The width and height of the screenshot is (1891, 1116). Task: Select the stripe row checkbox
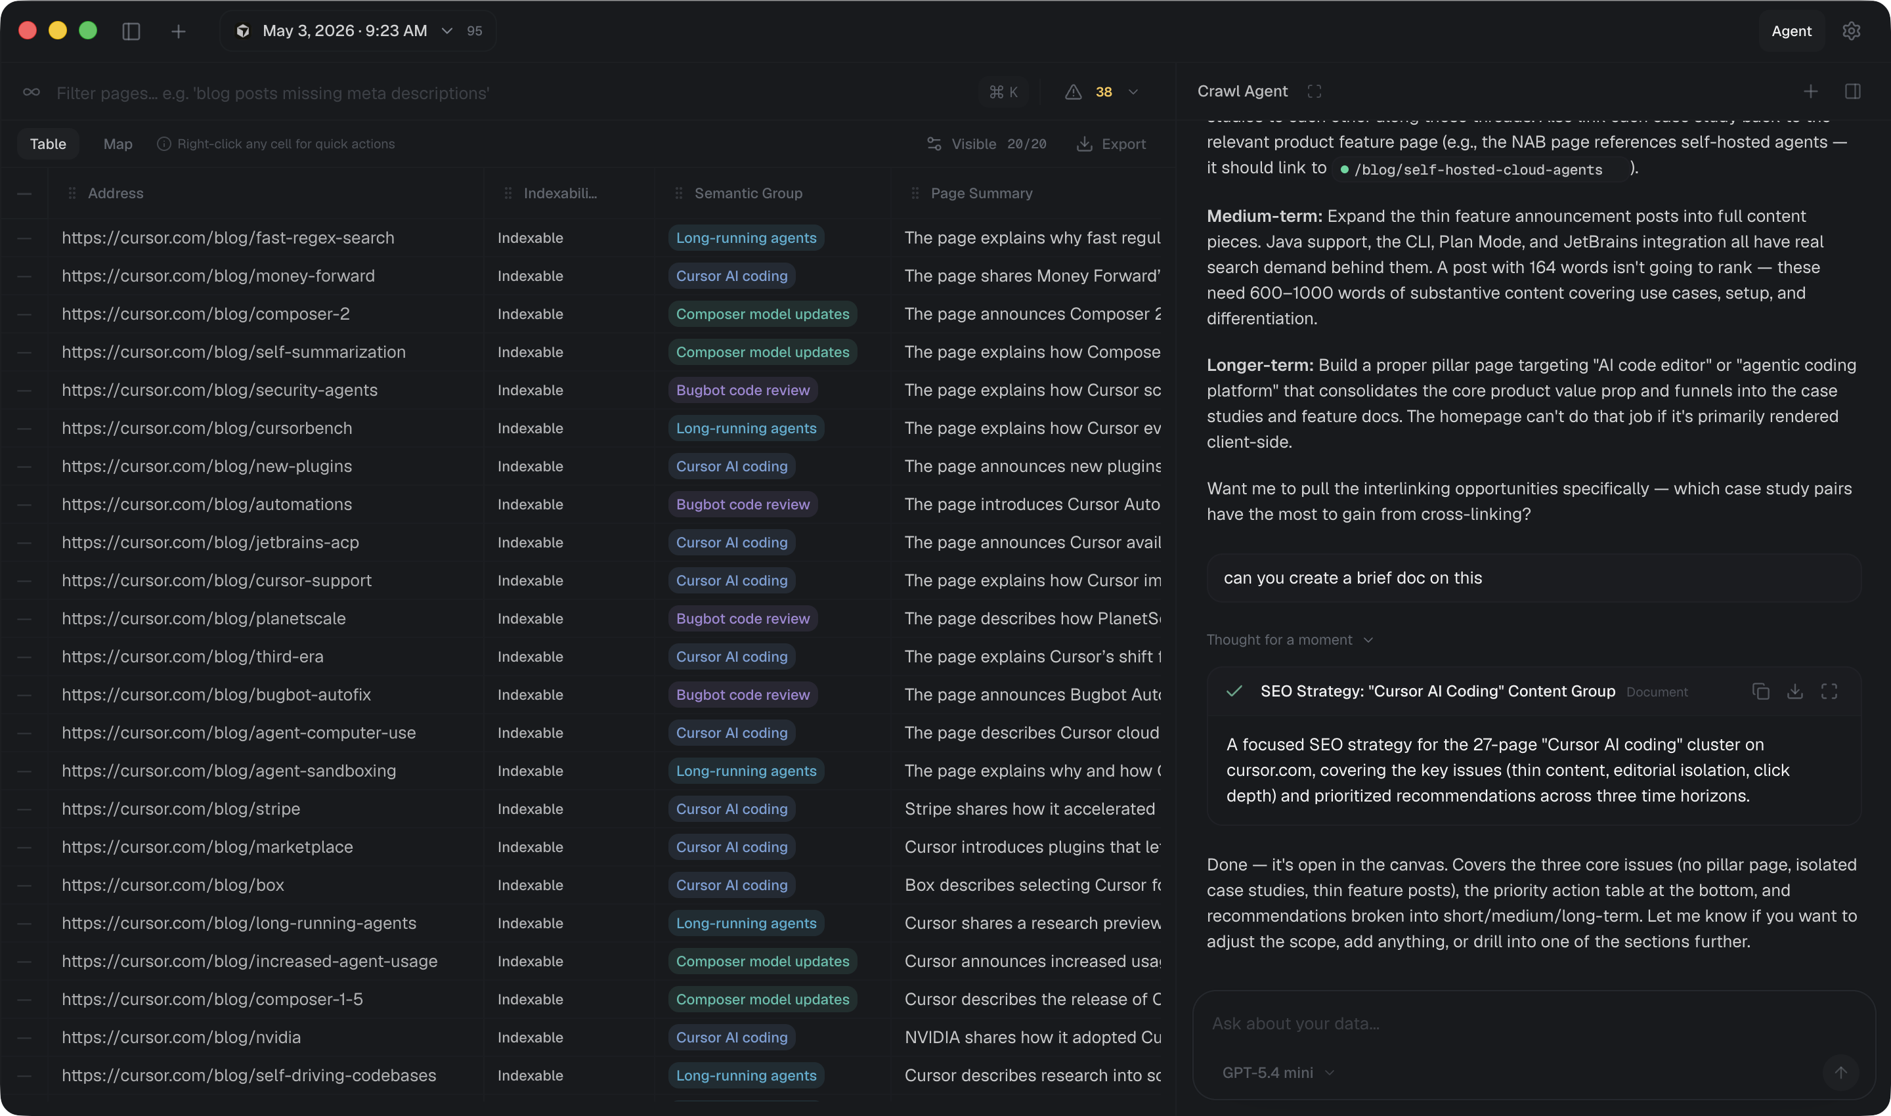tap(24, 809)
